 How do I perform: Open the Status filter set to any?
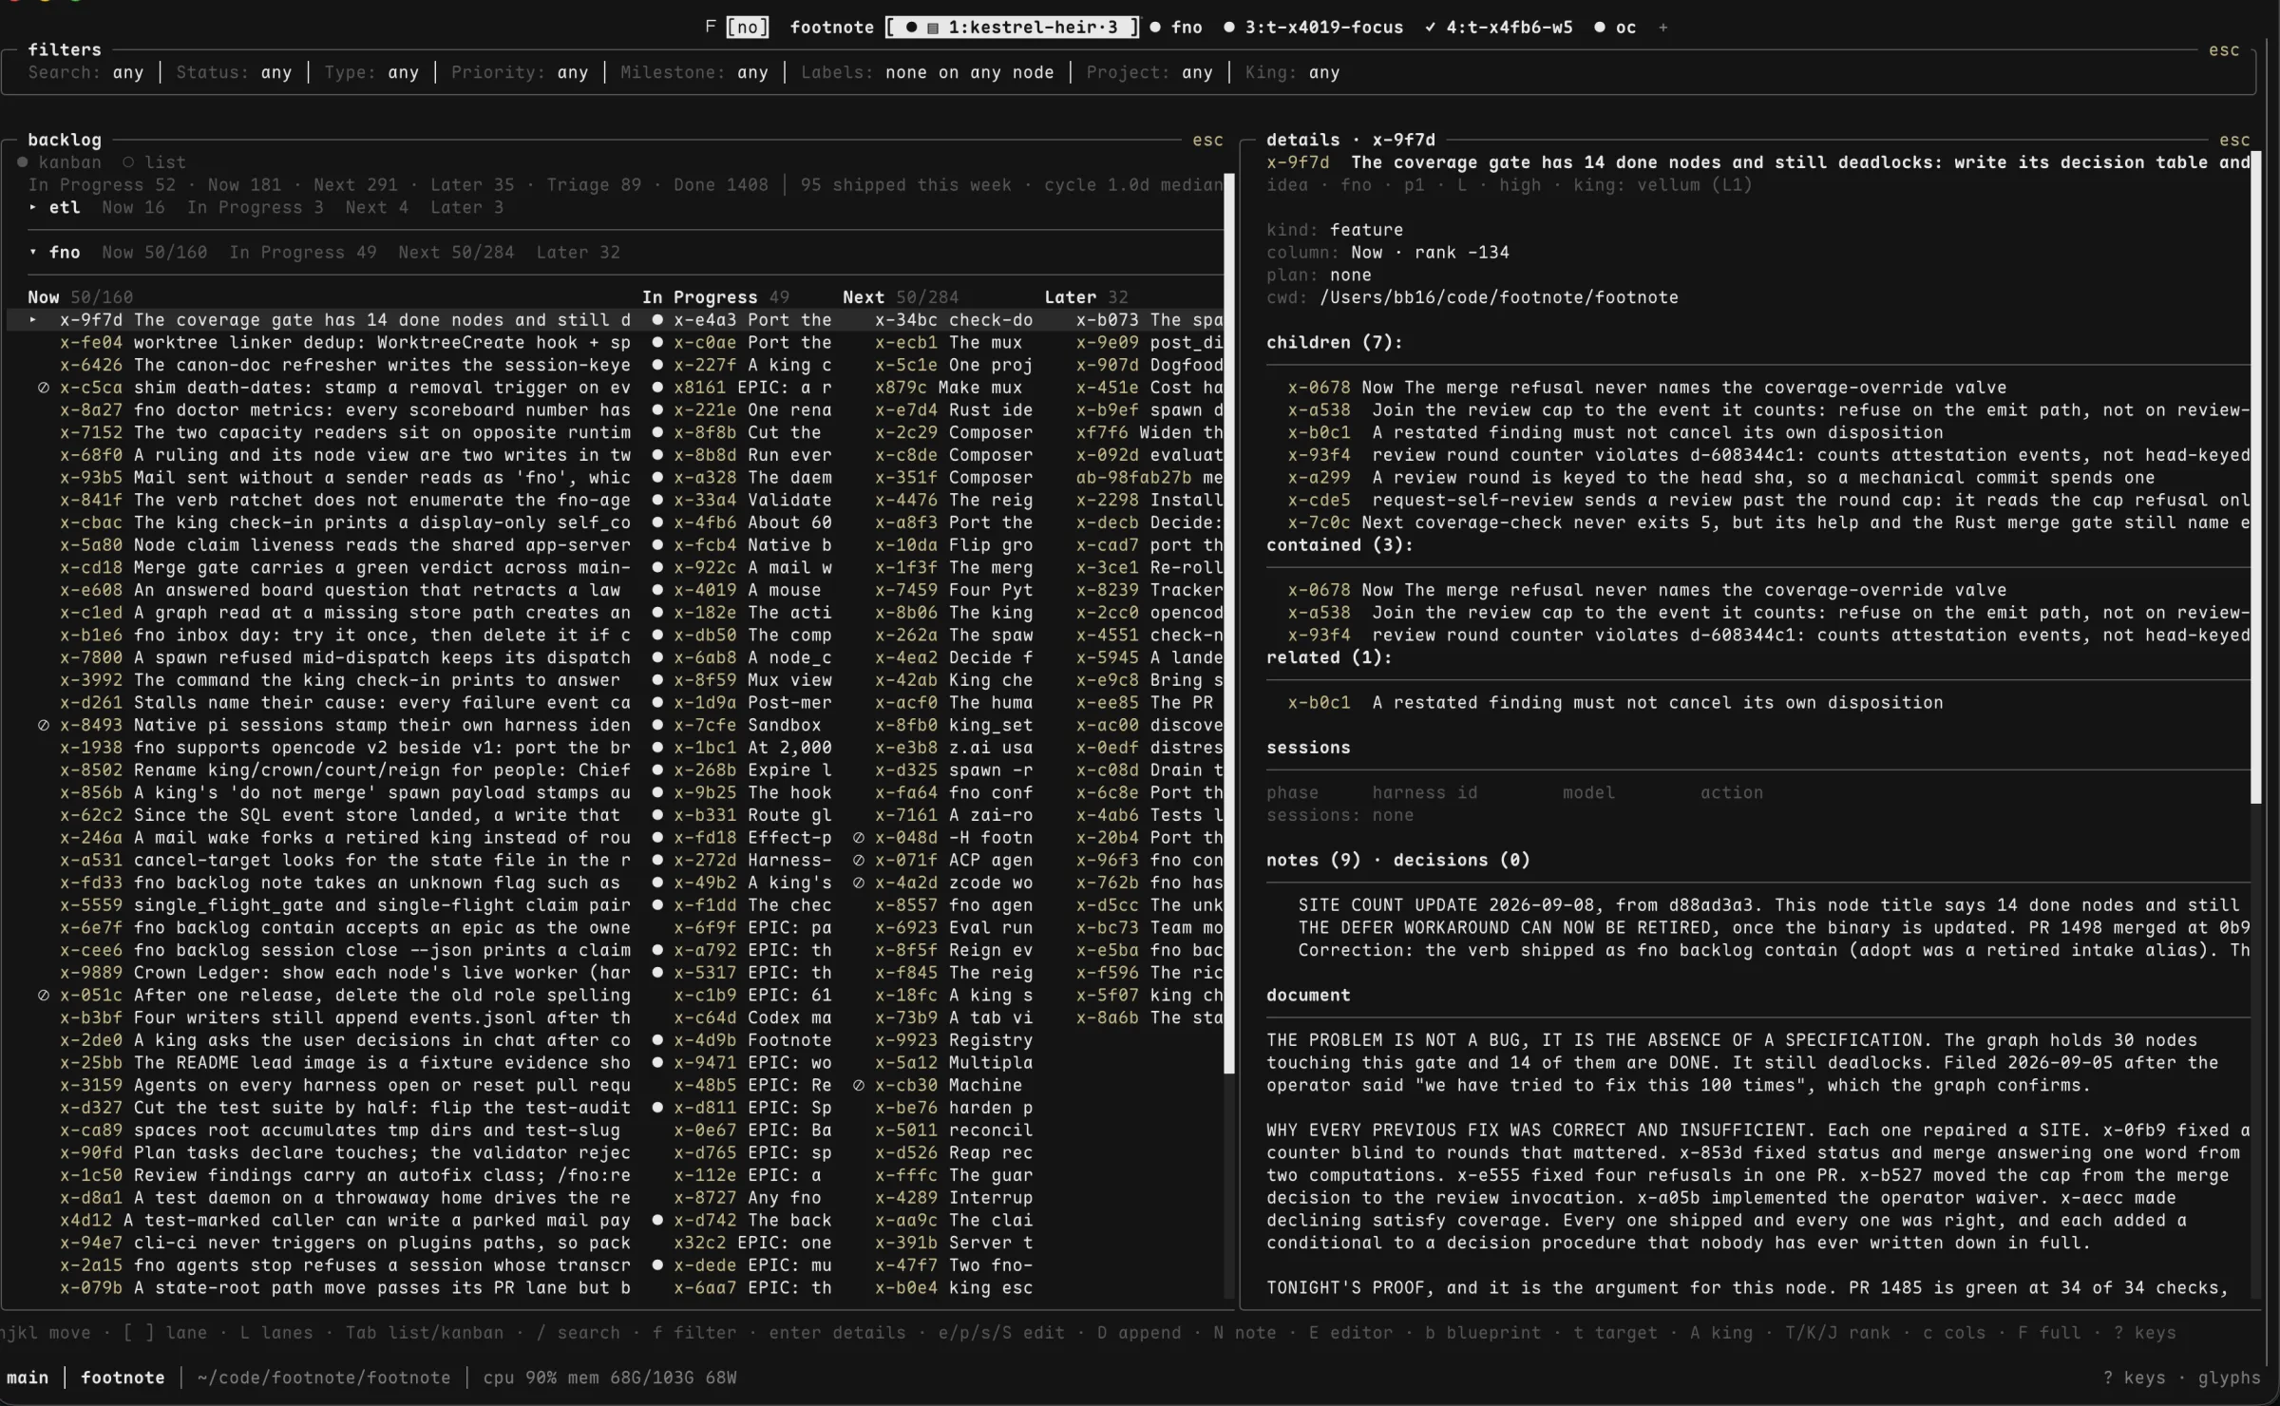click(234, 72)
